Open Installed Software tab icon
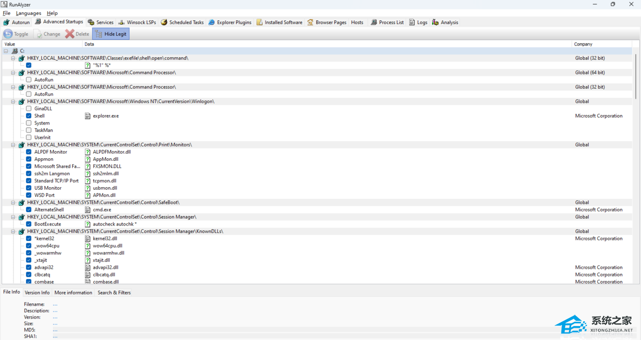The width and height of the screenshot is (641, 340). tap(260, 22)
